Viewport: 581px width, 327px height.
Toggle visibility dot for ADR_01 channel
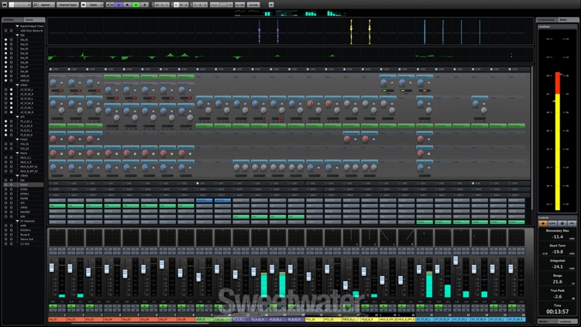point(5,80)
